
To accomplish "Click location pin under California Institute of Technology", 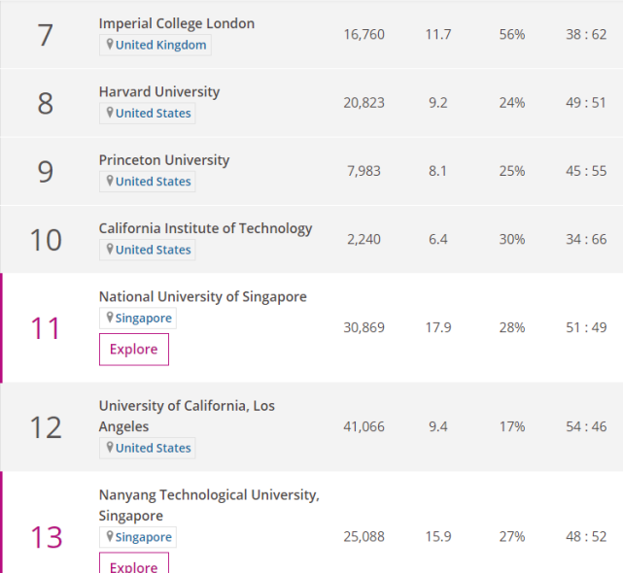I will click(x=110, y=249).
